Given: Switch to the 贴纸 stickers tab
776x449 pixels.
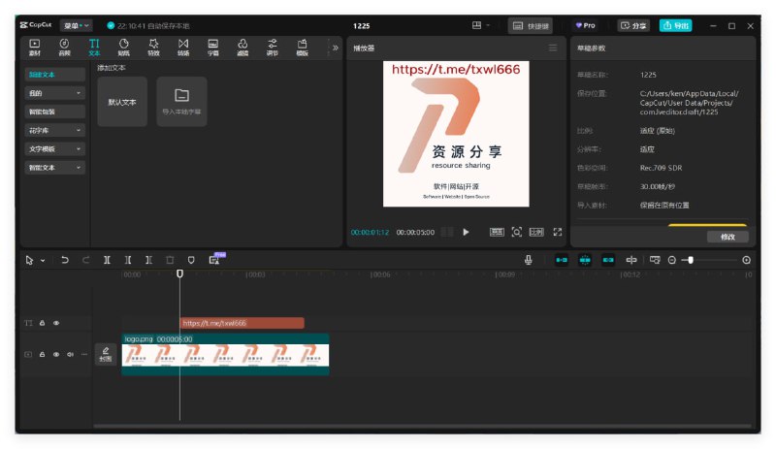Looking at the screenshot, I should coord(124,47).
